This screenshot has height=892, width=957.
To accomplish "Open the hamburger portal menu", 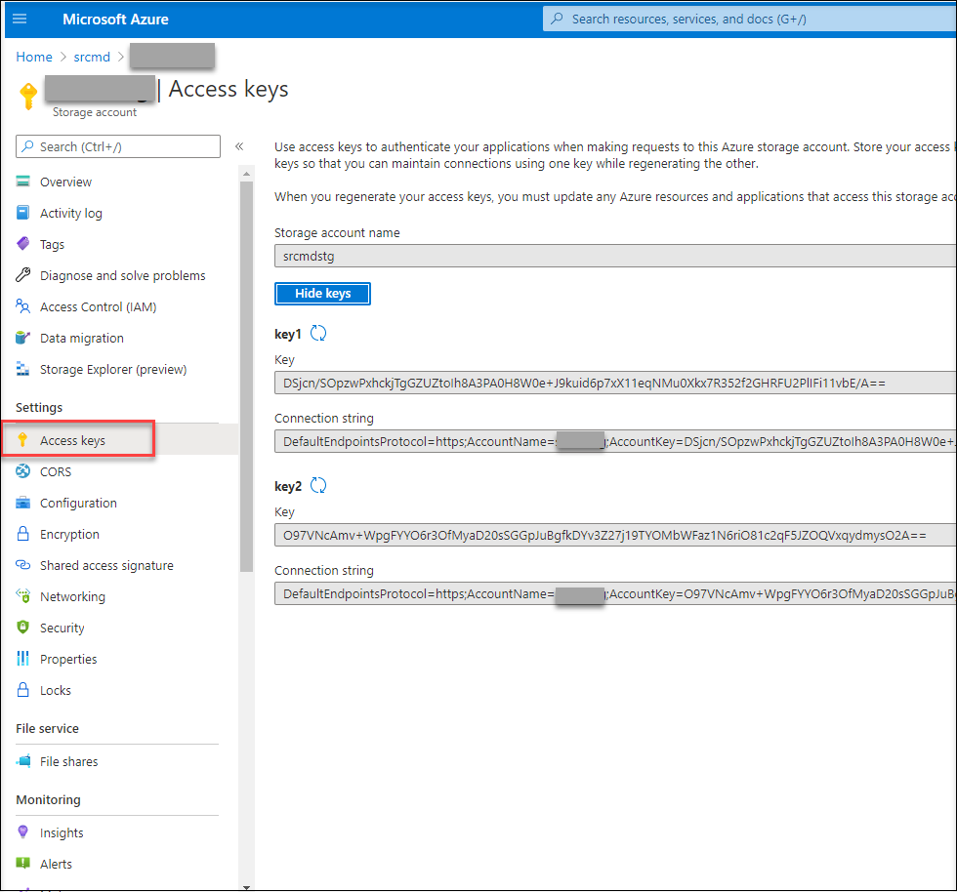I will (20, 19).
